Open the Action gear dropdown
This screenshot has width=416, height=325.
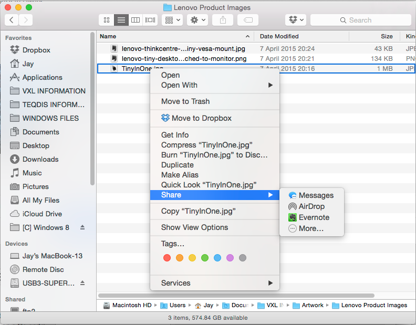(x=197, y=20)
